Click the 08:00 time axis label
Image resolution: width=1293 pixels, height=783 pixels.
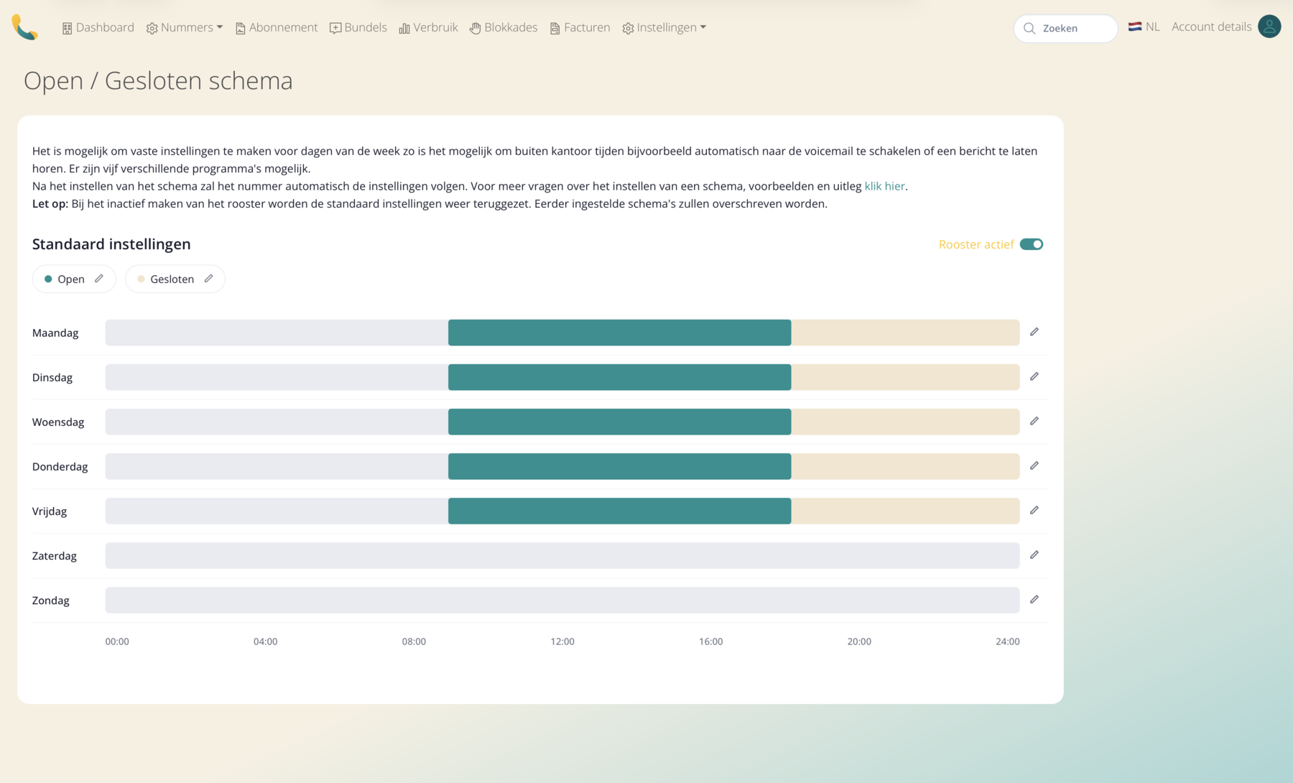[x=414, y=641]
